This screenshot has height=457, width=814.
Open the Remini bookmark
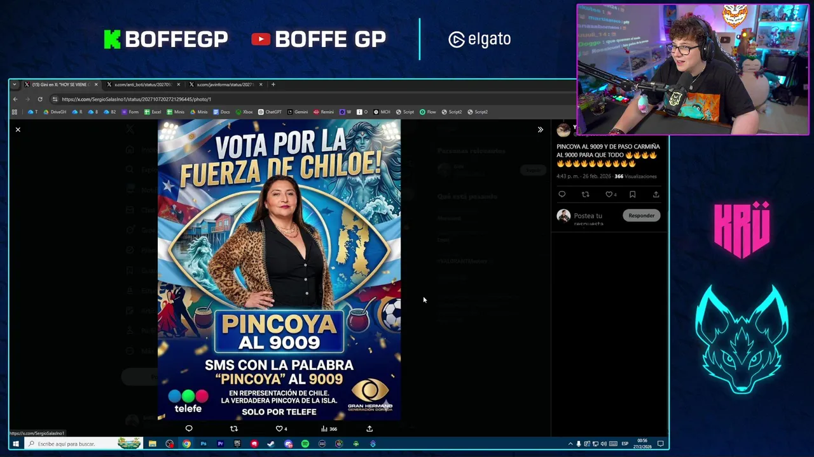[323, 112]
